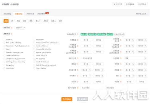
Task: Open the 关键词反查 tab
Action: pyautogui.click(x=30, y=14)
